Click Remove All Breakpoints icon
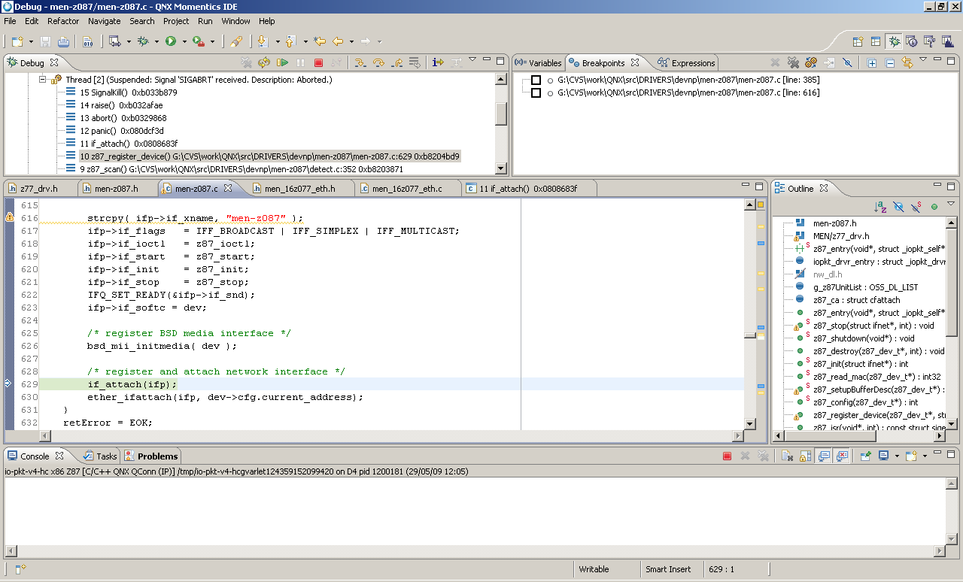Image resolution: width=963 pixels, height=582 pixels. pyautogui.click(x=793, y=63)
